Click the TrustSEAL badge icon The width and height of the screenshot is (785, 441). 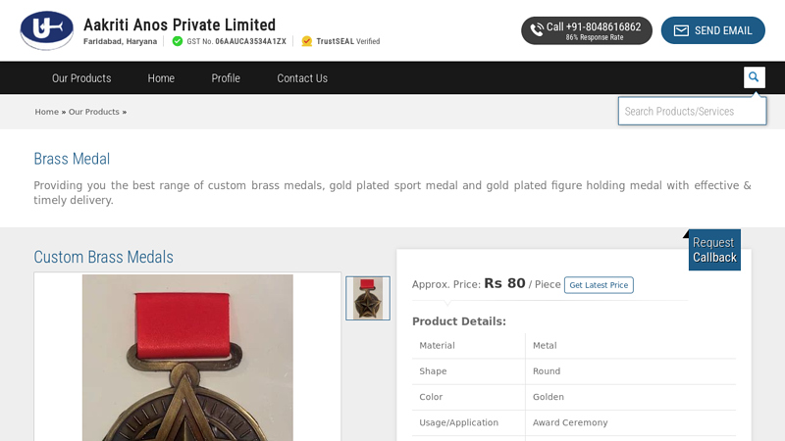coord(307,41)
